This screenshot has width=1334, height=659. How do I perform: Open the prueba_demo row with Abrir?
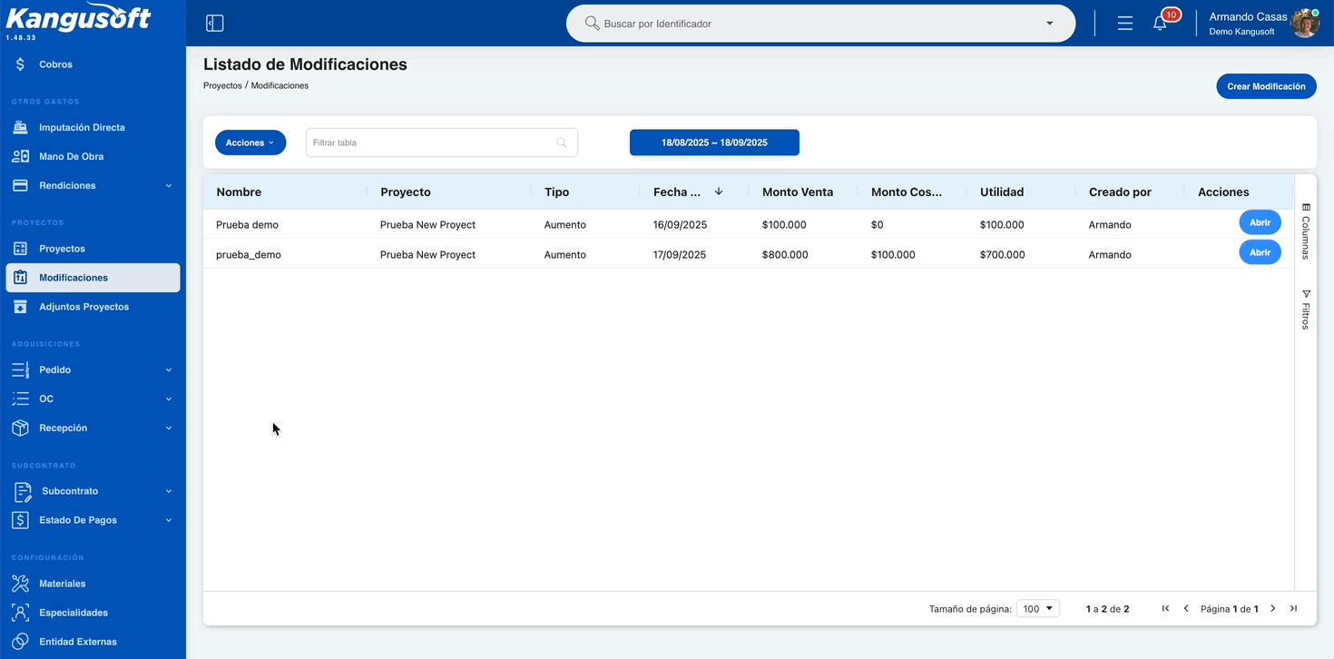[1260, 252]
